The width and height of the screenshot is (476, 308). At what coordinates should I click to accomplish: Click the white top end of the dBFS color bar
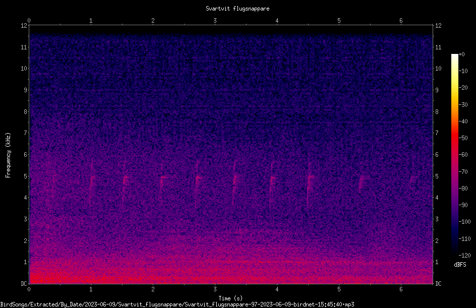coord(455,57)
